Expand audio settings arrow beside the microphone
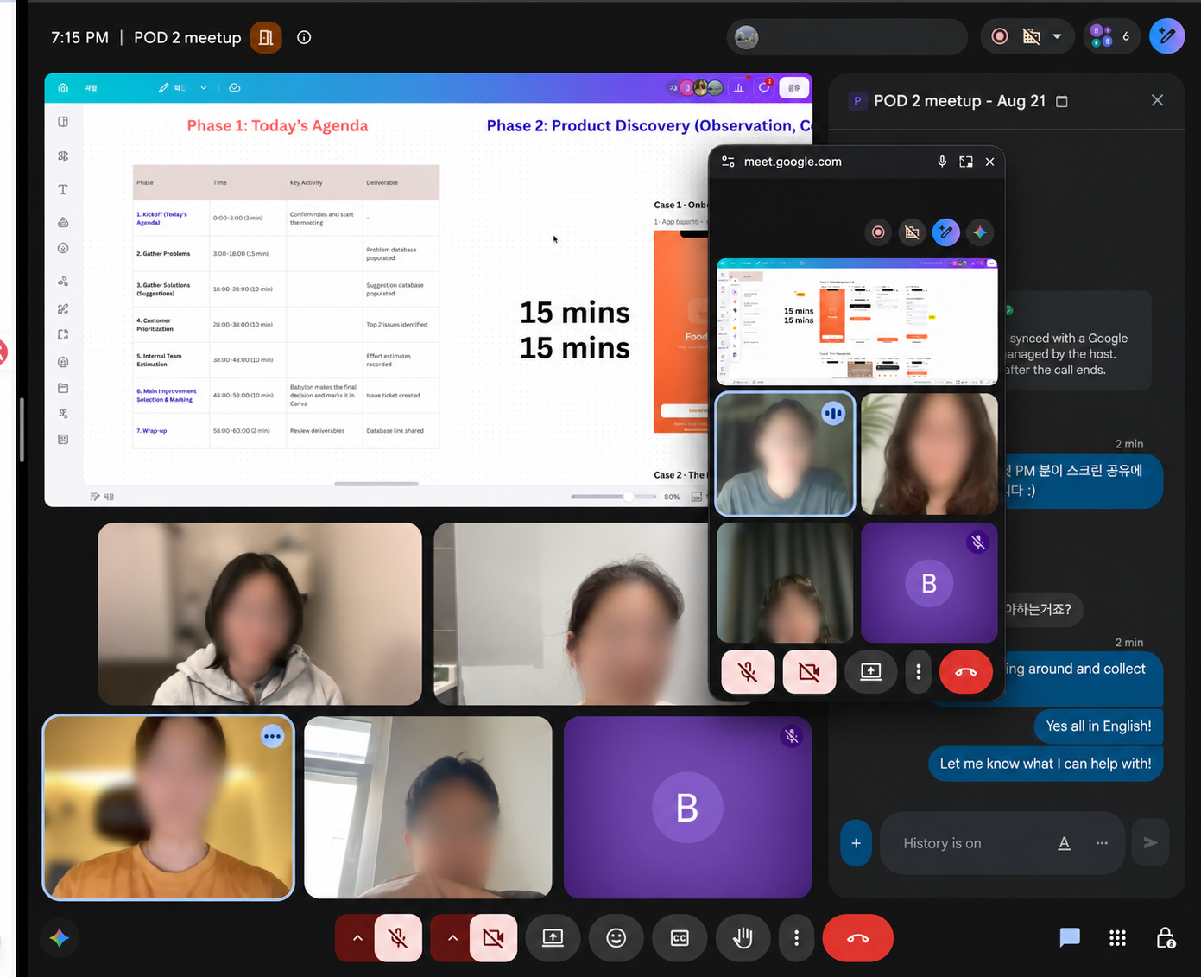1201x977 pixels. 357,938
